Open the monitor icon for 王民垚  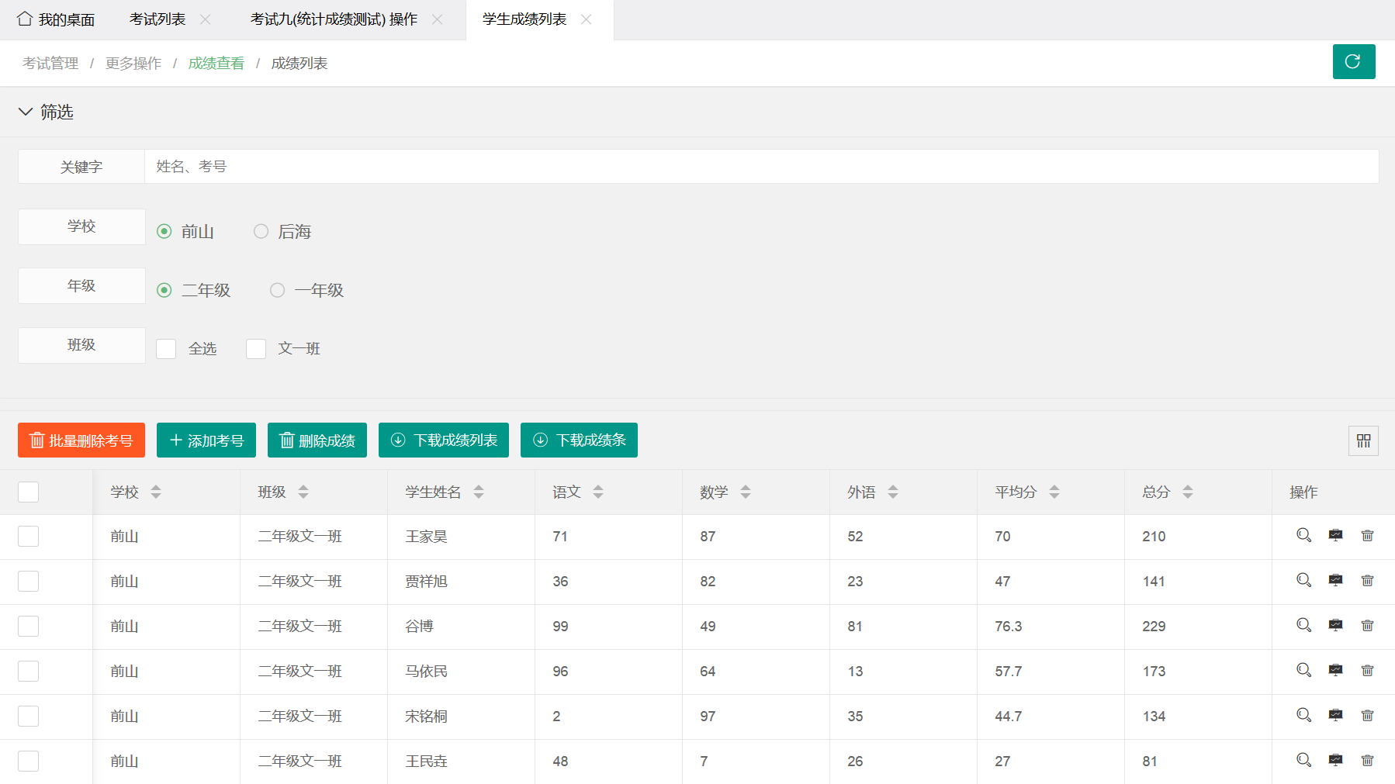(1335, 761)
